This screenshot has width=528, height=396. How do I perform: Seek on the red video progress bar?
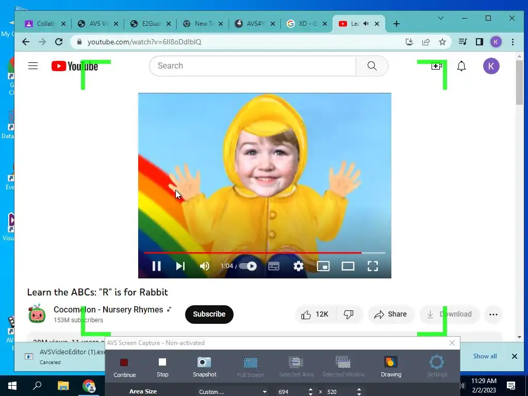265,253
